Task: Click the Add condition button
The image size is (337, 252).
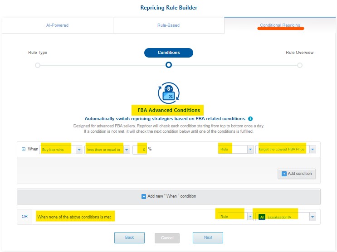Action: [x=297, y=174]
